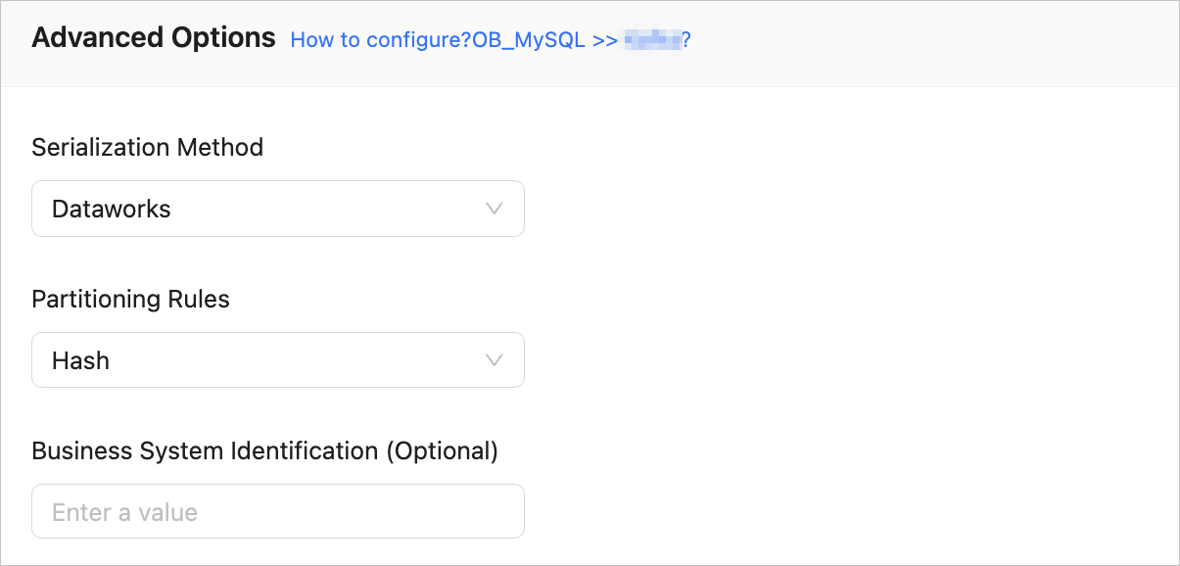1180x566 pixels.
Task: Click the word "Optional" in the field label
Action: [x=442, y=450]
